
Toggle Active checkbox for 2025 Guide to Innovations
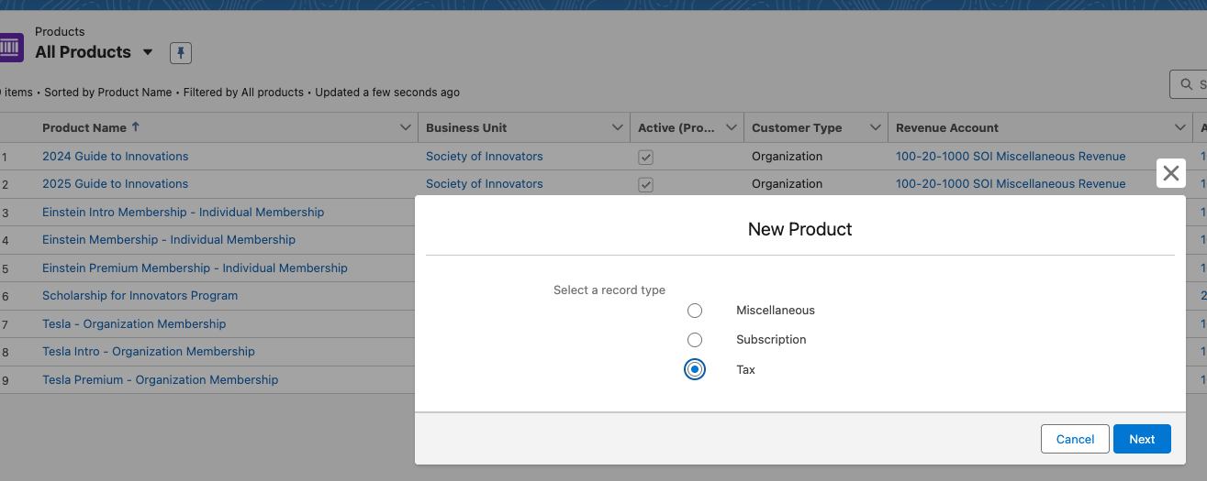[x=646, y=184]
